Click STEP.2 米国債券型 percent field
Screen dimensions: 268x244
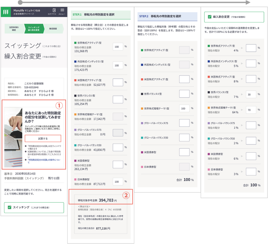pos(184,152)
